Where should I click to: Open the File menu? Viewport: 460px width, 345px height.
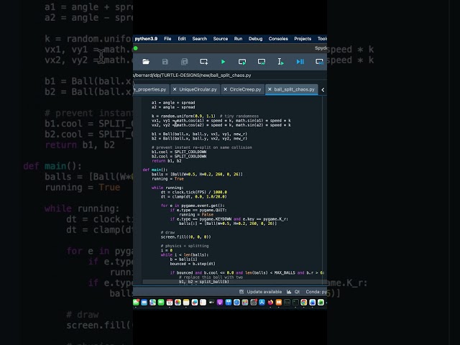tap(167, 39)
